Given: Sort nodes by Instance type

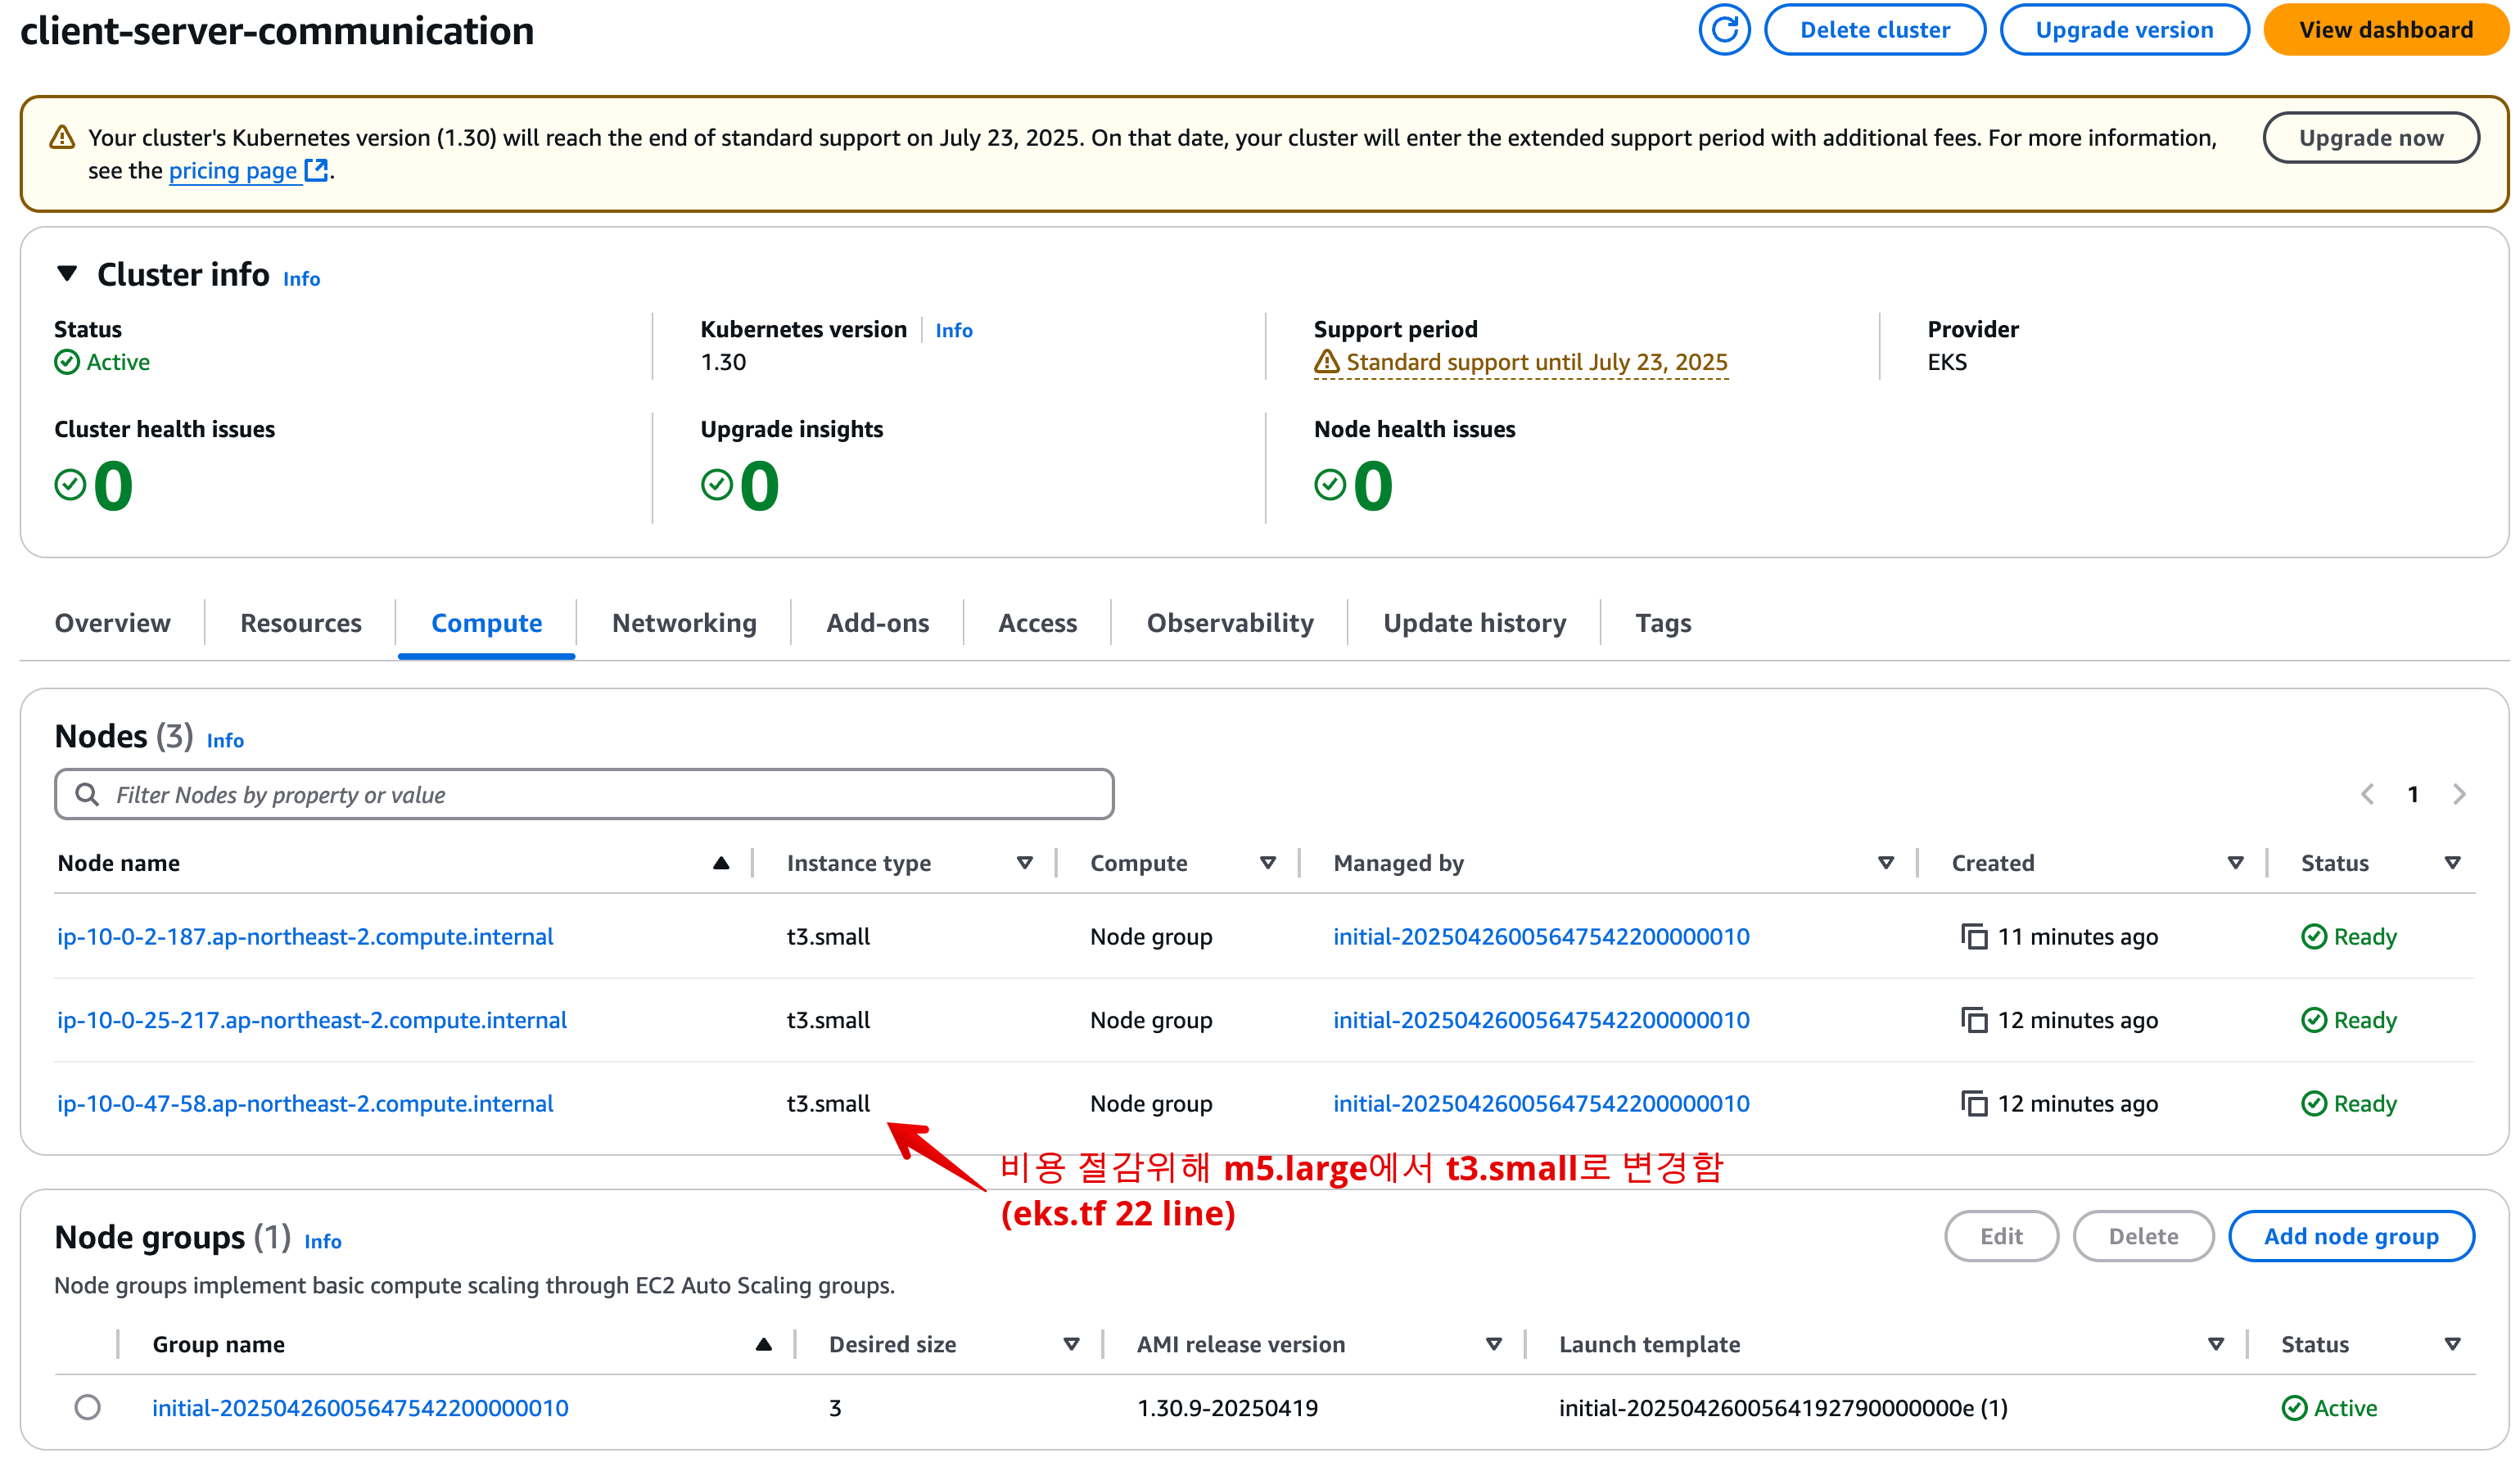Looking at the screenshot, I should (x=1025, y=864).
